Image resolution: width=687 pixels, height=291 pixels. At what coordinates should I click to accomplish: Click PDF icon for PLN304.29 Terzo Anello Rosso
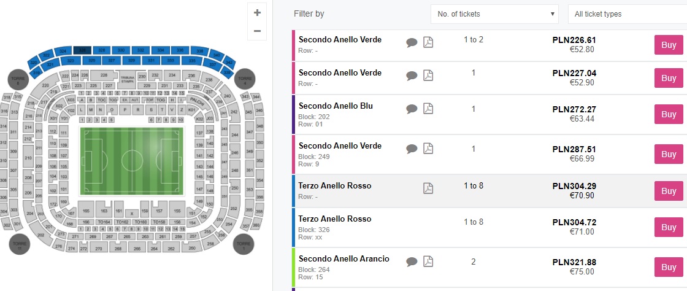pos(428,188)
